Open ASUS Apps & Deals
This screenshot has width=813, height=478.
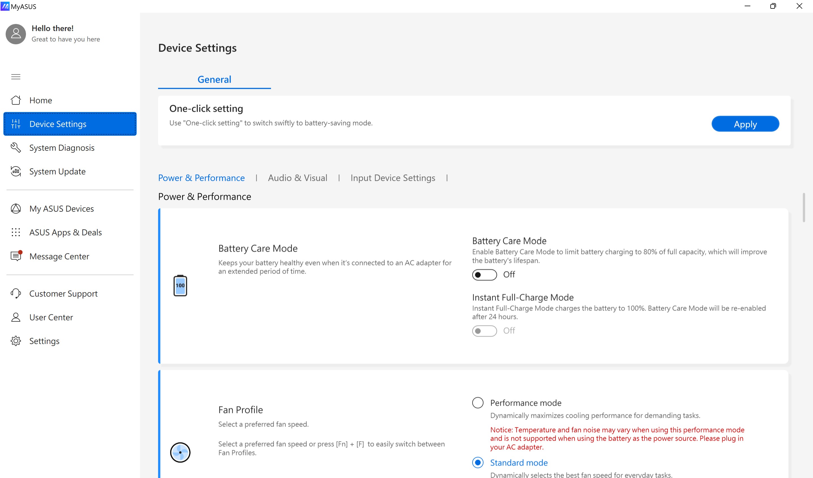[16, 232]
